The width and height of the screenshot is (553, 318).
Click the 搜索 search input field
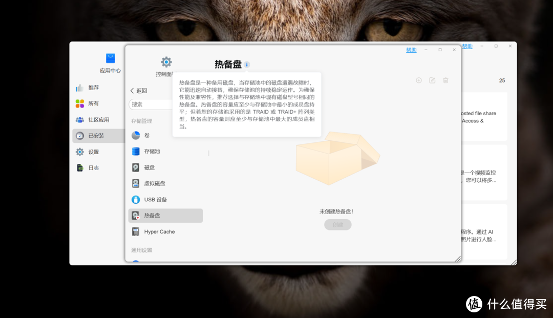(x=154, y=104)
